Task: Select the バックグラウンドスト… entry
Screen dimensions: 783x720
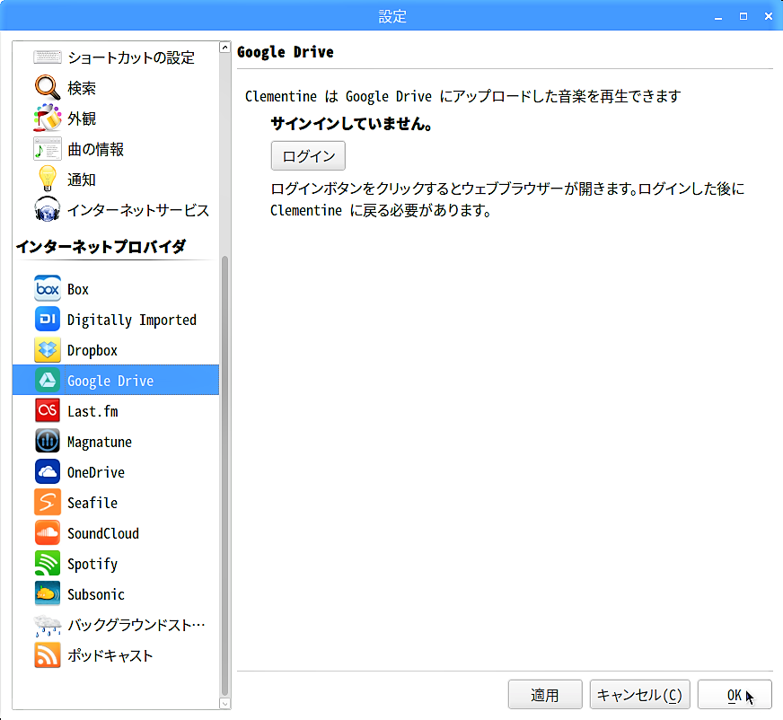Action: click(116, 624)
